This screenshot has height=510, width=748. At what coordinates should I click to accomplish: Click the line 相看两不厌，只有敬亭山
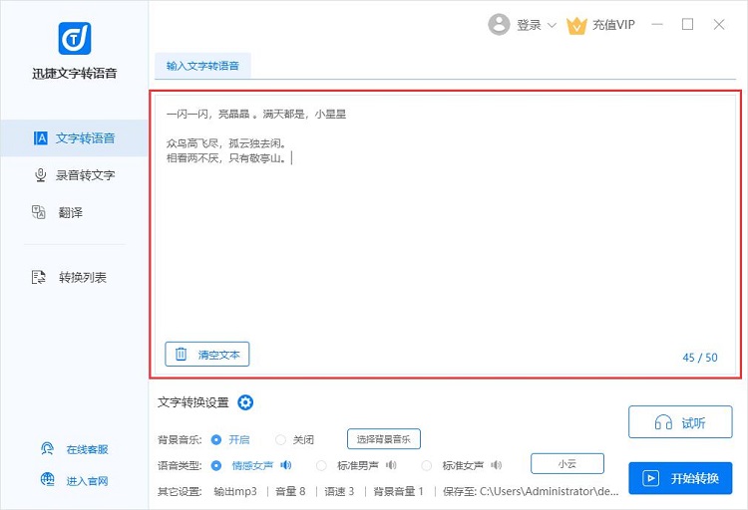coord(226,158)
